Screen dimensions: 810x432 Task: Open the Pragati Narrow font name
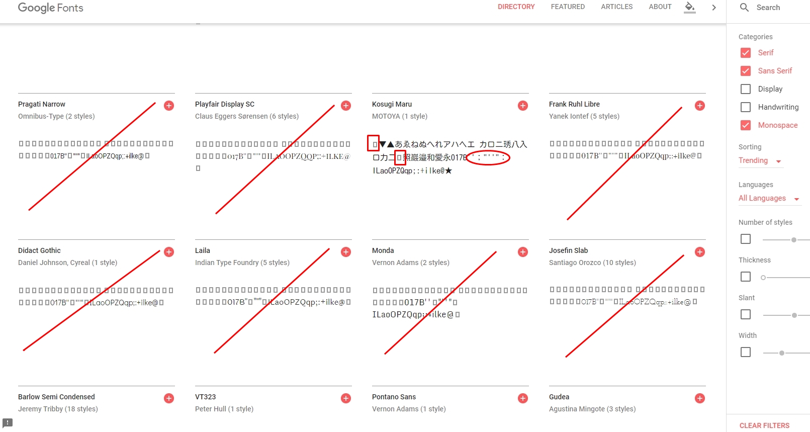click(x=42, y=104)
